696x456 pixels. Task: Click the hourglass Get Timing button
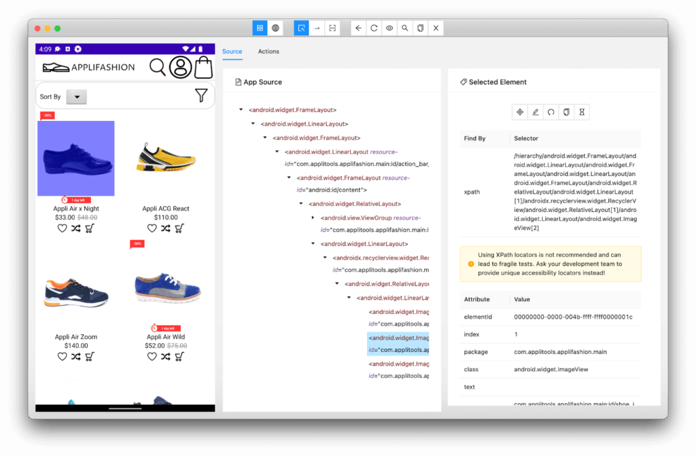pyautogui.click(x=582, y=111)
